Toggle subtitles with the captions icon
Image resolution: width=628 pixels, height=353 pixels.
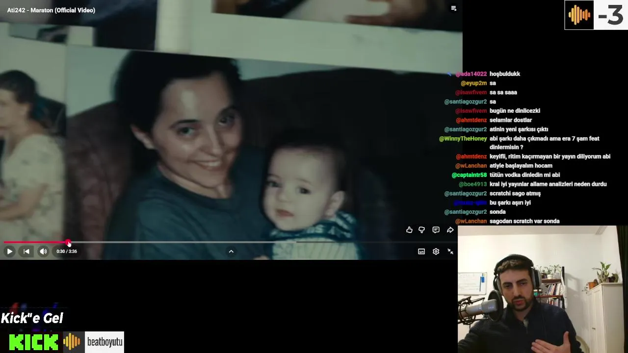(x=421, y=252)
